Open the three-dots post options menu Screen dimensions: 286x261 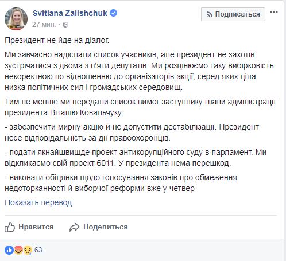274,13
